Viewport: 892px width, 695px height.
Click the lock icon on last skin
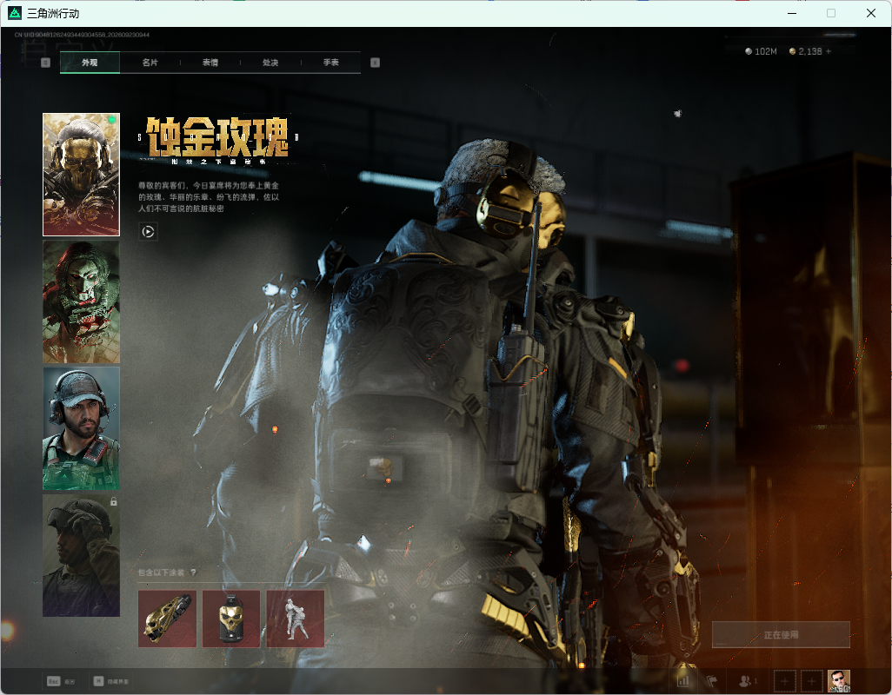point(113,502)
